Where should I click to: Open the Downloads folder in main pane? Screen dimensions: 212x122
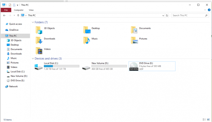tap(39, 40)
